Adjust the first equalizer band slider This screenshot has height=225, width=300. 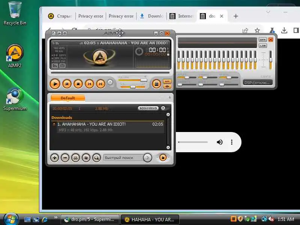[179, 60]
